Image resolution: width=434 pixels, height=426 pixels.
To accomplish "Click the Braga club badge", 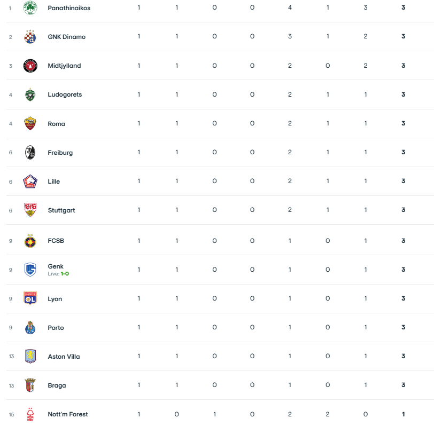I will (x=30, y=385).
